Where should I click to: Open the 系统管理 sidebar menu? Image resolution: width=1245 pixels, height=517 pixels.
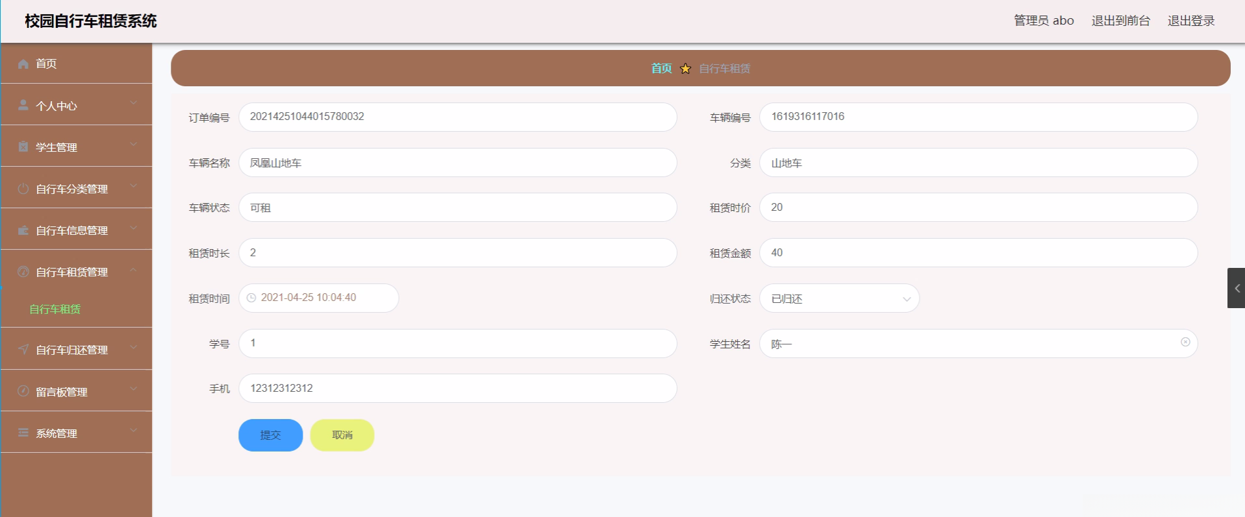click(x=77, y=433)
